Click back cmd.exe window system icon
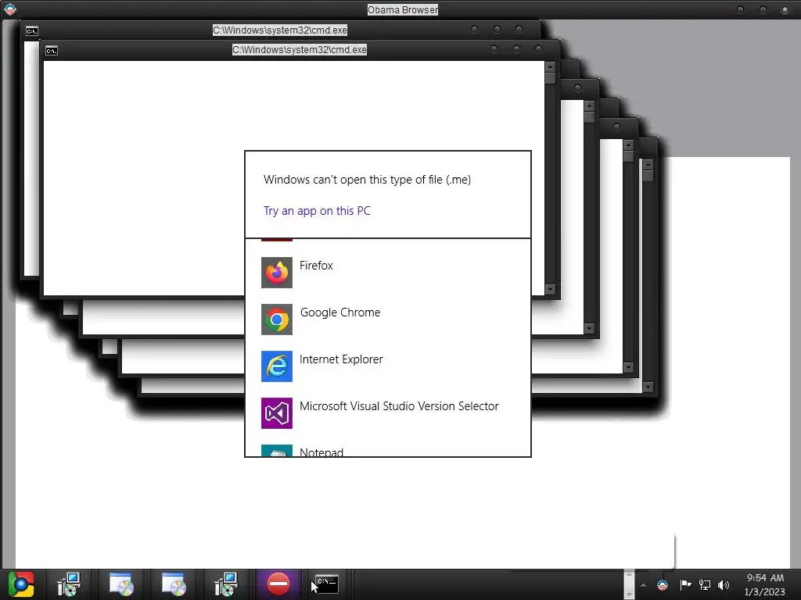The image size is (801, 600). click(31, 31)
